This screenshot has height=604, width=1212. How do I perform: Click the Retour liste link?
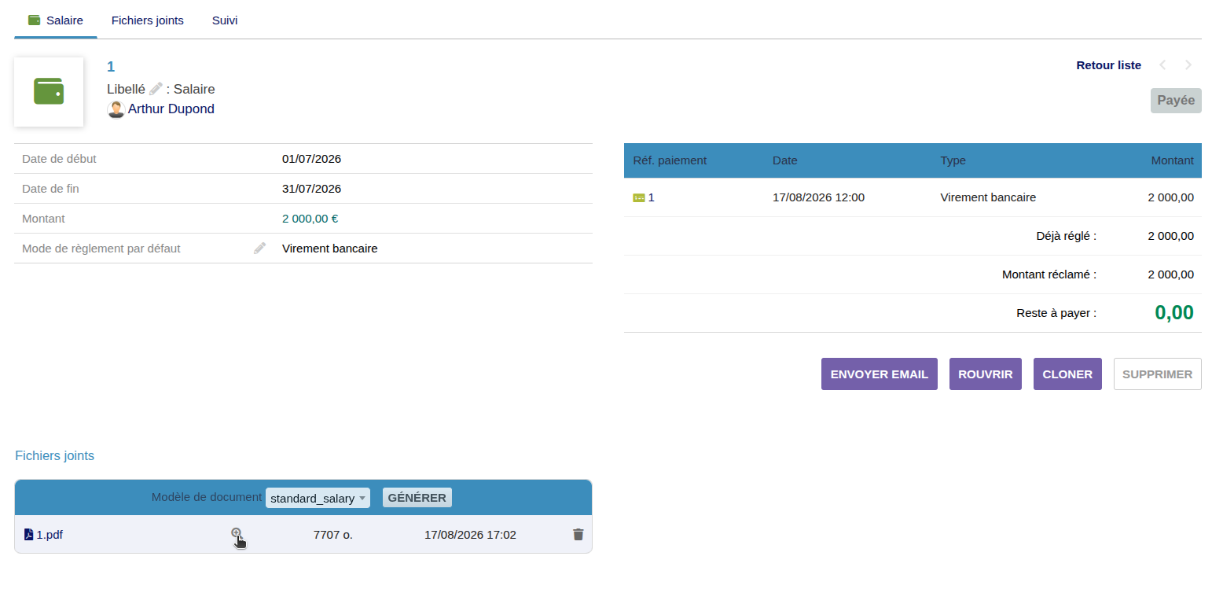[x=1108, y=65]
